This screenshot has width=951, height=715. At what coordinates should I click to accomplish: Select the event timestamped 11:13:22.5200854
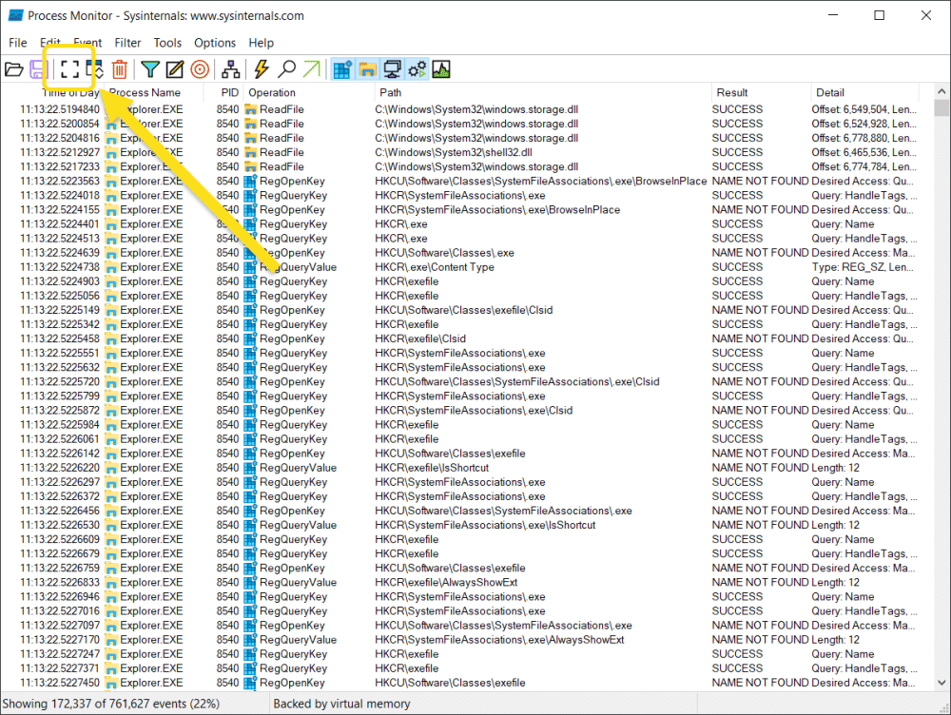pos(59,124)
